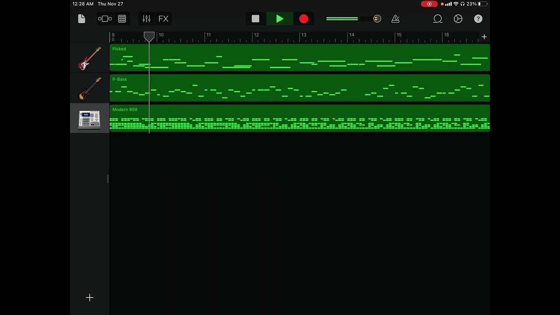Open the track controls mixer
The width and height of the screenshot is (560, 315).
pos(147,19)
